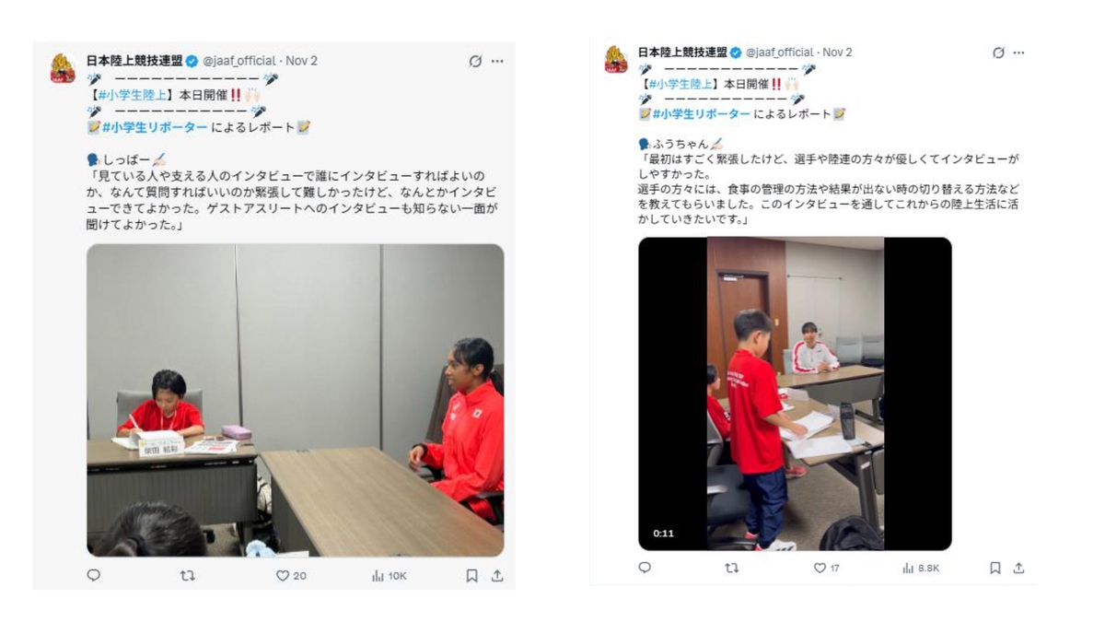Bookmark the right tweet
The image size is (1105, 622).
point(995,568)
